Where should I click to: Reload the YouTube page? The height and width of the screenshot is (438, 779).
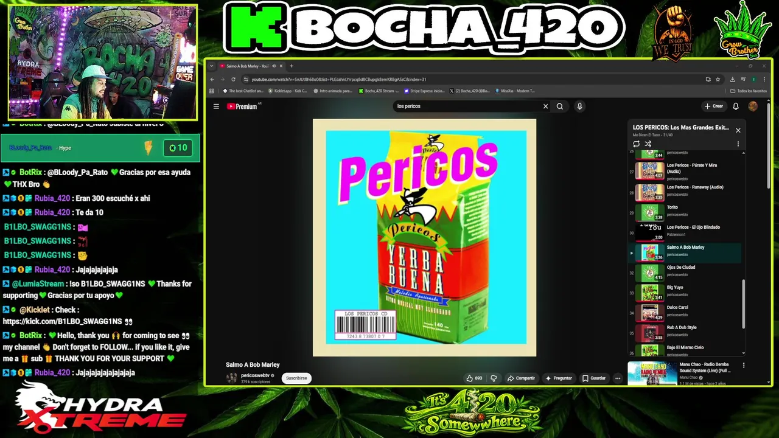tap(233, 79)
